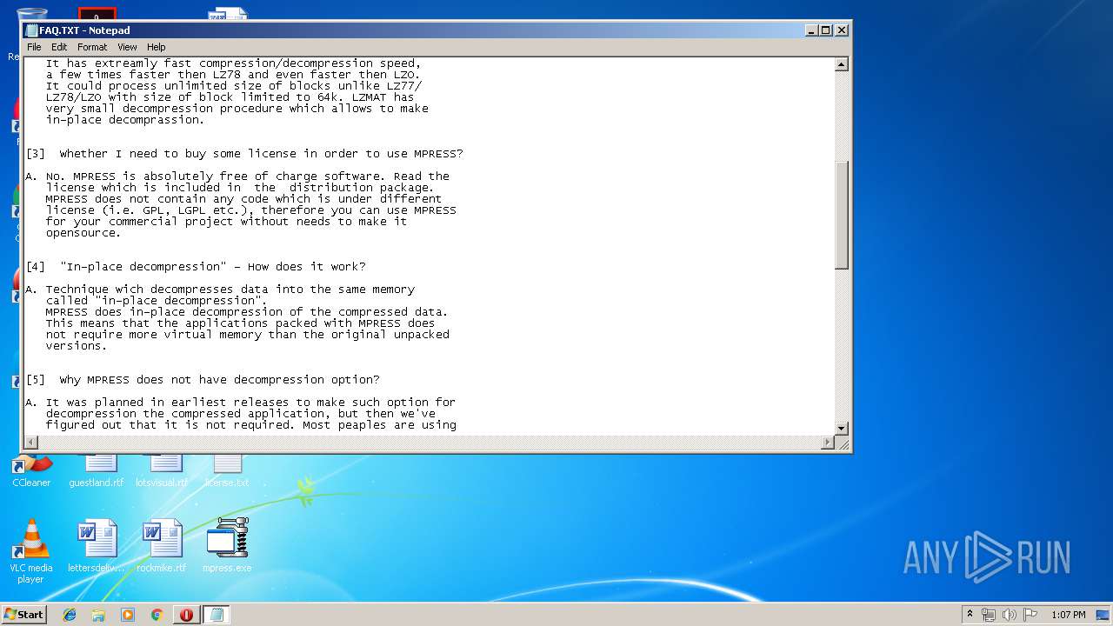Viewport: 1113px width, 626px height.
Task: Select the license.txt desktop label
Action: (227, 483)
